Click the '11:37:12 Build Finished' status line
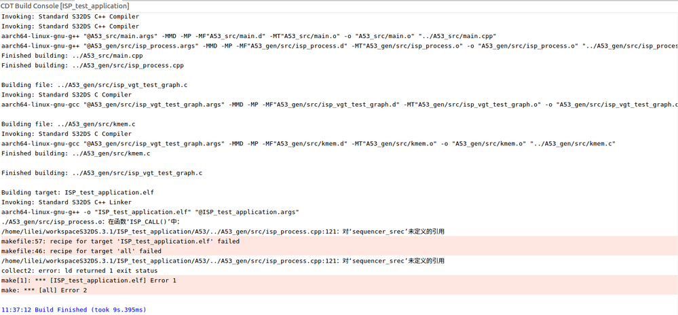The image size is (678, 315). click(73, 310)
